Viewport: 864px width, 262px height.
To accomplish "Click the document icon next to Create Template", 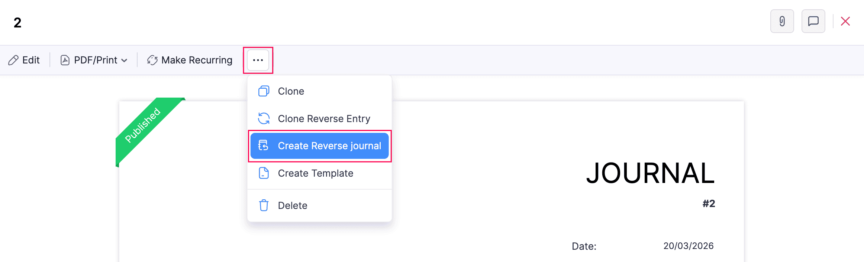I will pyautogui.click(x=264, y=173).
